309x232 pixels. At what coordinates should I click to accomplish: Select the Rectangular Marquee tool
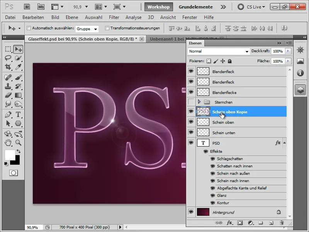click(x=8, y=49)
